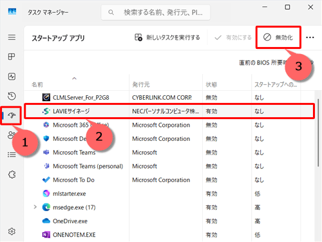The width and height of the screenshot is (322, 242).
Task: Click the Task Manager app logo
Action: tap(12, 12)
